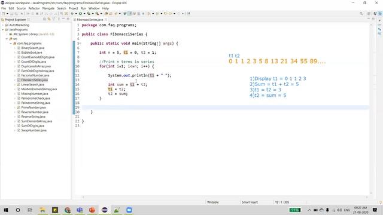Open the File menu
Screen dimensions: 383x215
point(4,8)
